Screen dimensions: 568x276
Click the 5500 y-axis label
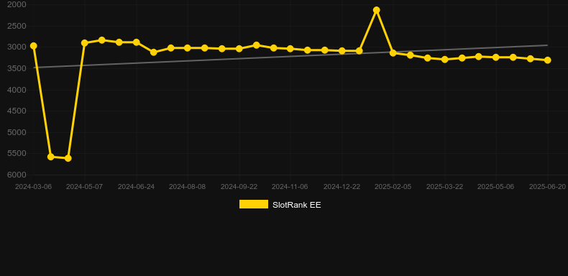coord(17,154)
